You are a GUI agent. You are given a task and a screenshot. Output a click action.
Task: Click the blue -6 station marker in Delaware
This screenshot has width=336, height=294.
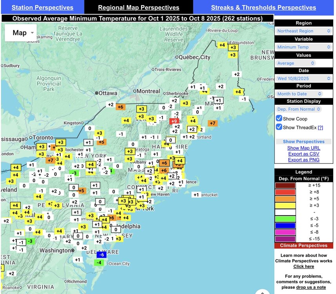pos(101,254)
